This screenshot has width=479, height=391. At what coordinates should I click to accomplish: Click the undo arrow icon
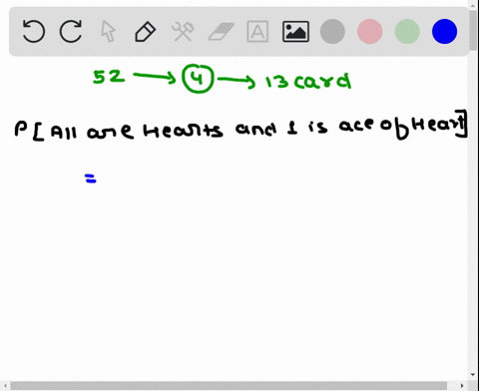[34, 31]
